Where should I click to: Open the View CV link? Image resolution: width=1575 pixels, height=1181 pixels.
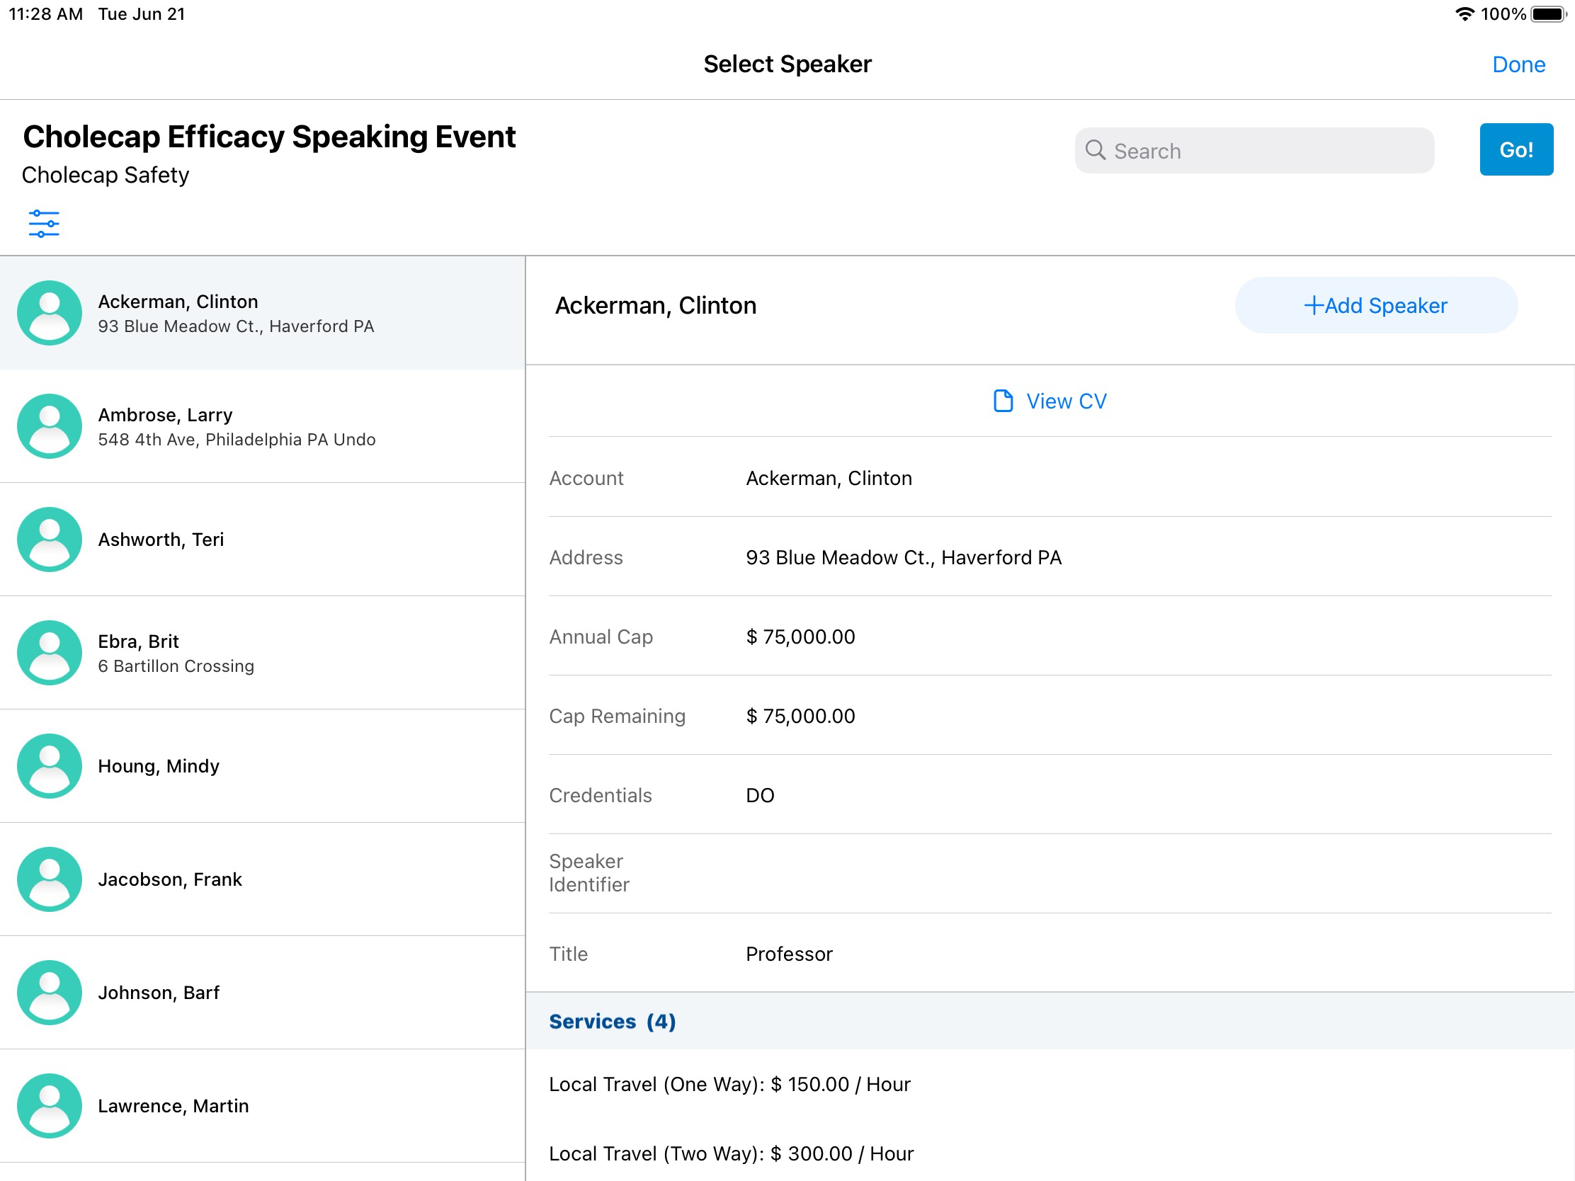(x=1065, y=401)
